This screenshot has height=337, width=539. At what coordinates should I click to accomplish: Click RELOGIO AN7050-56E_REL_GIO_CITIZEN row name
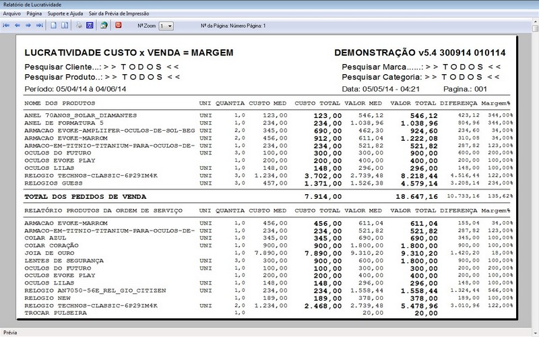pos(95,290)
